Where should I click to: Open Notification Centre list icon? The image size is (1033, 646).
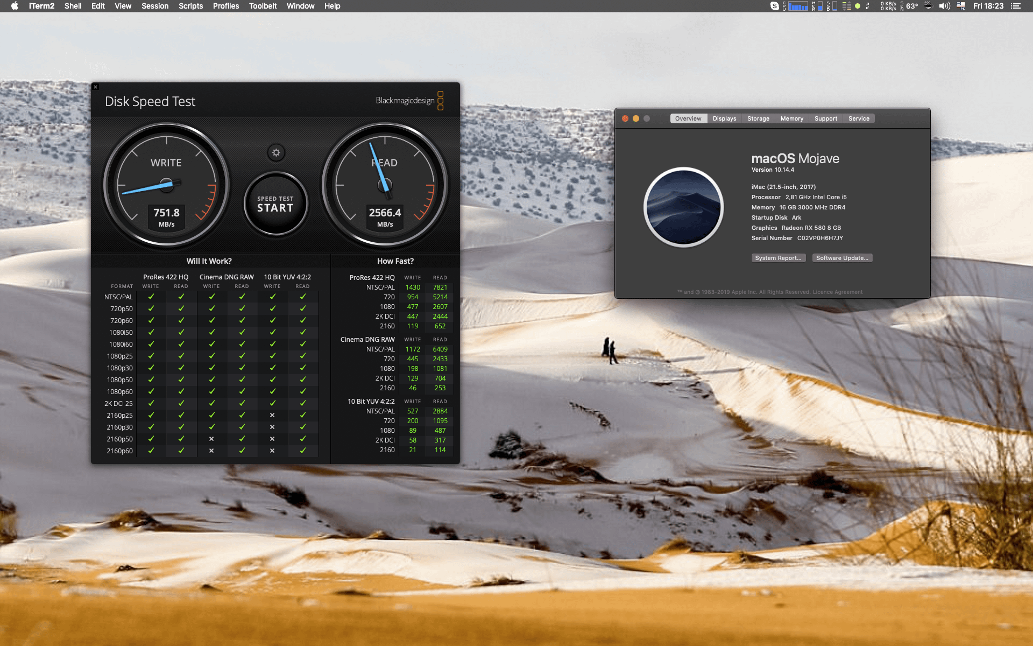point(1015,6)
